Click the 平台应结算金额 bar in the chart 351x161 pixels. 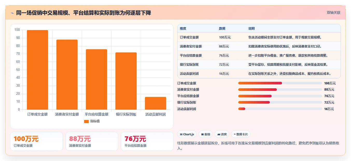pyautogui.click(x=96, y=79)
